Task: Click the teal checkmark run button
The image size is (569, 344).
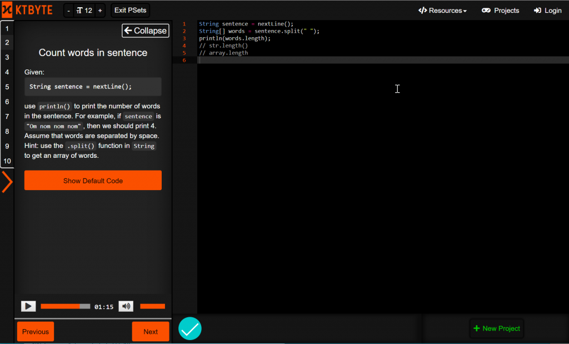Action: 190,328
